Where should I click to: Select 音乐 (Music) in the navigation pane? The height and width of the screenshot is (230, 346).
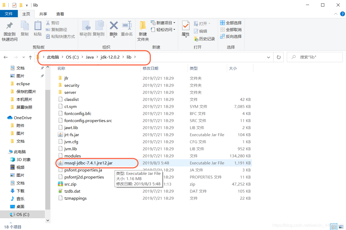[x=20, y=199]
